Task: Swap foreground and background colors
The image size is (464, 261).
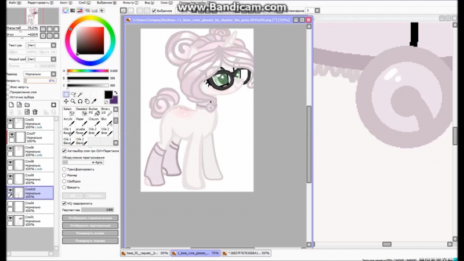Action: point(115,93)
